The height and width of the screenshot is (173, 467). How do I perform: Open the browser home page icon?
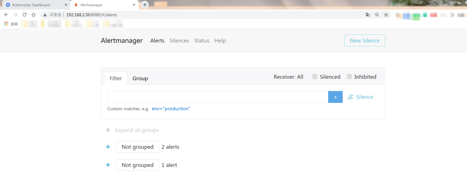(34, 15)
